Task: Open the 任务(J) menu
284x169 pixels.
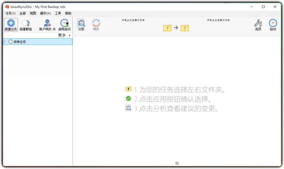Action: 10,13
